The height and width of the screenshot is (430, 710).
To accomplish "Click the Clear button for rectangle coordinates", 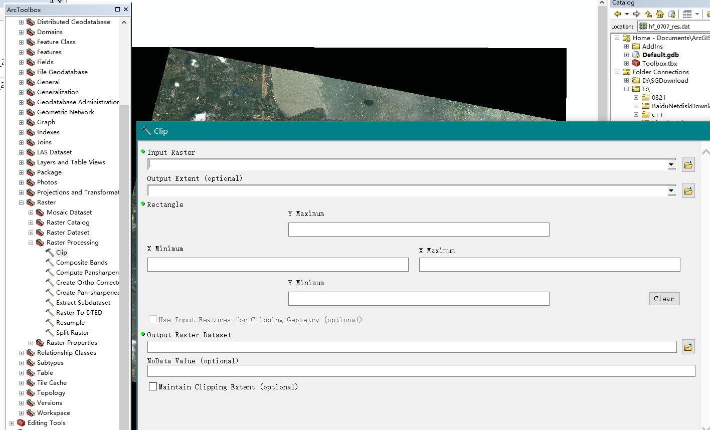I will pos(664,298).
